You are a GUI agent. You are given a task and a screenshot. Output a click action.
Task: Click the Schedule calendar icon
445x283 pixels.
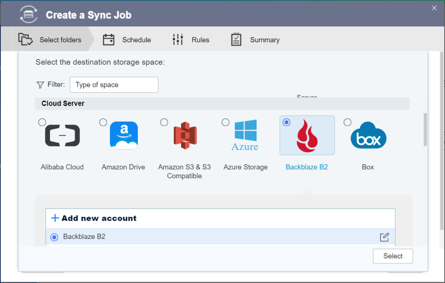click(108, 40)
